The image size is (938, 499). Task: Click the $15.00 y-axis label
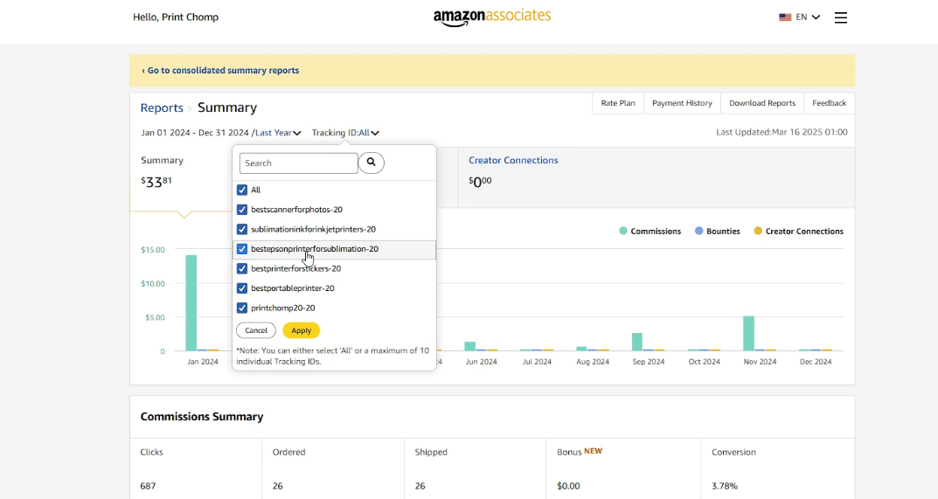152,250
